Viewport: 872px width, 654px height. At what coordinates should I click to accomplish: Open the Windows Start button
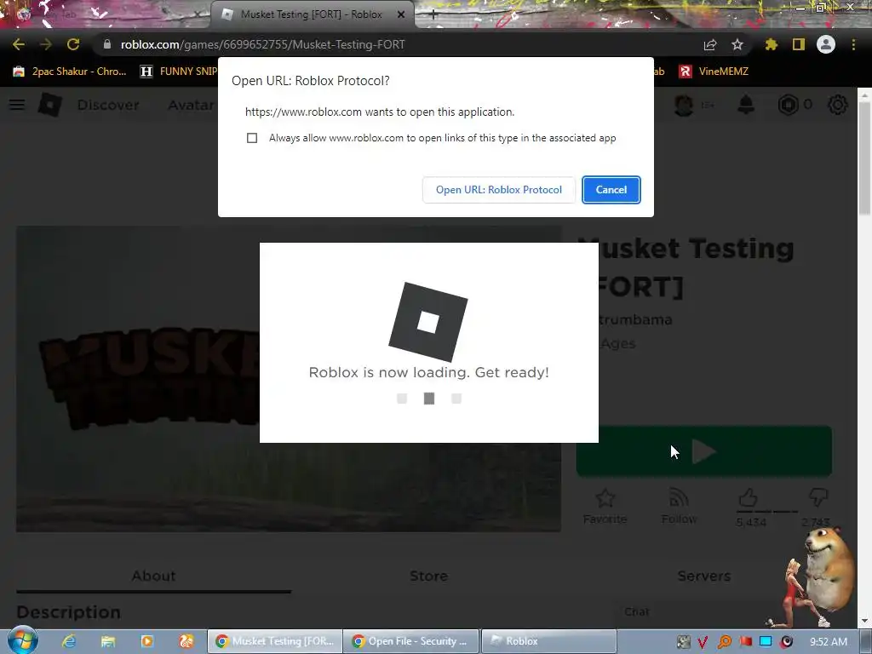pyautogui.click(x=21, y=640)
